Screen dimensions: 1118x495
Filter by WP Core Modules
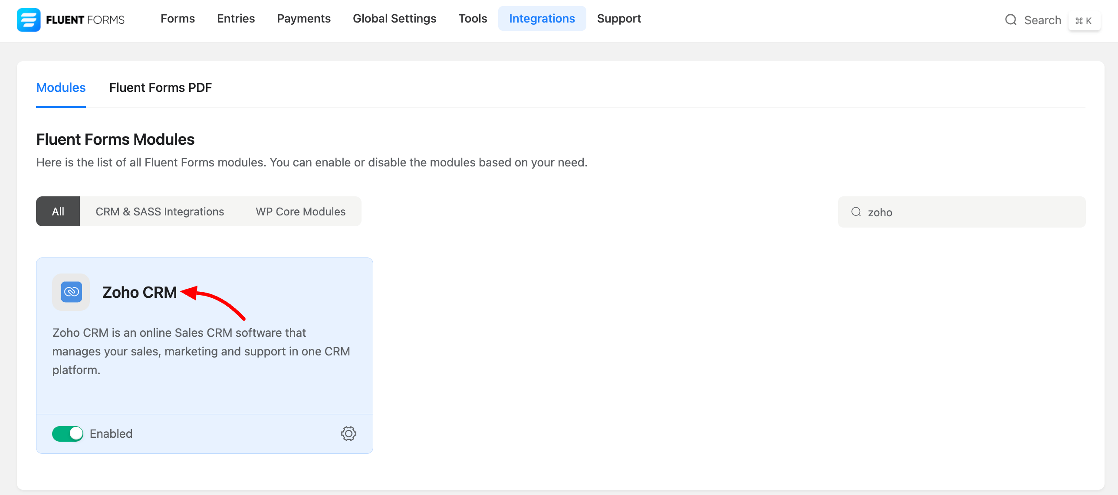(300, 212)
